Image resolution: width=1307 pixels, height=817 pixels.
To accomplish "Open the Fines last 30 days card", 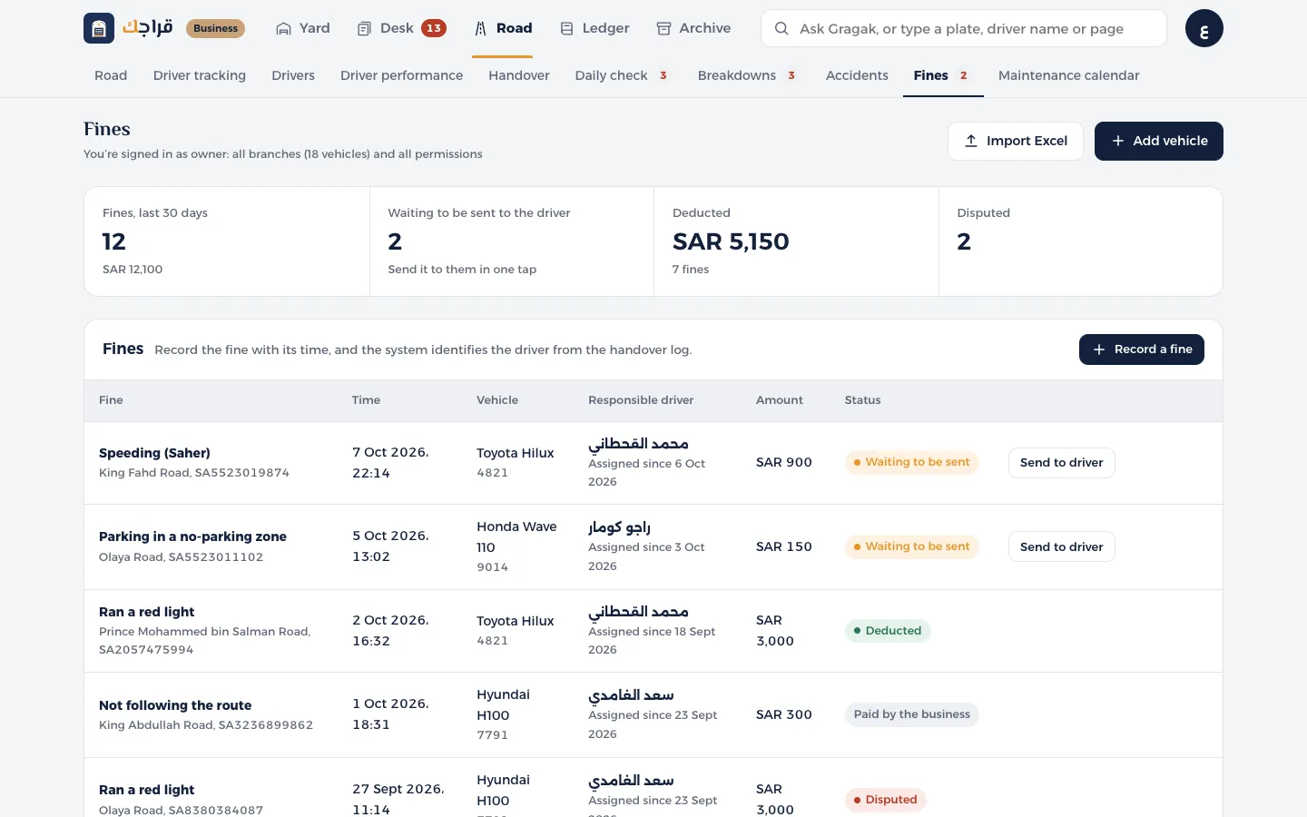I will [227, 241].
